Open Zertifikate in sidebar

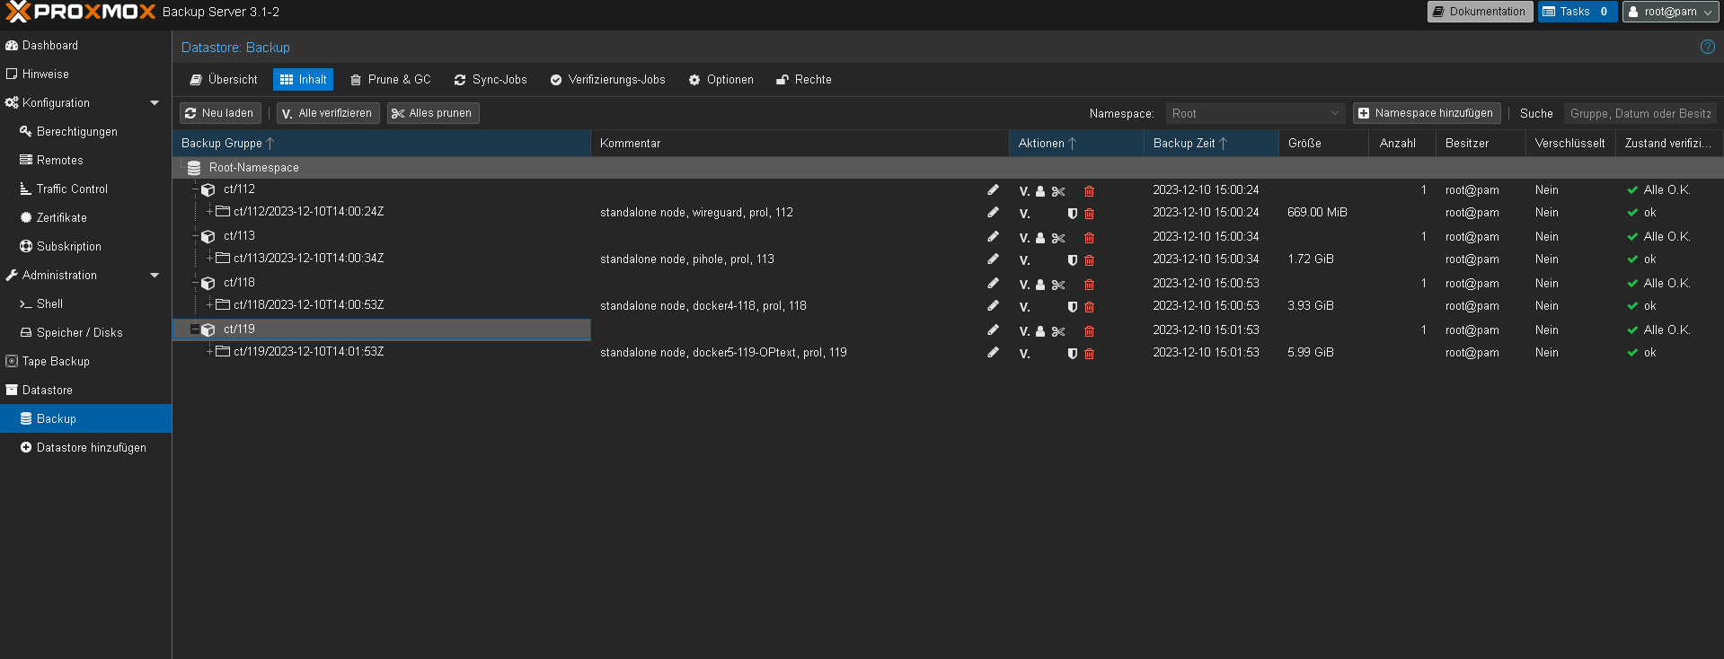pos(85,218)
